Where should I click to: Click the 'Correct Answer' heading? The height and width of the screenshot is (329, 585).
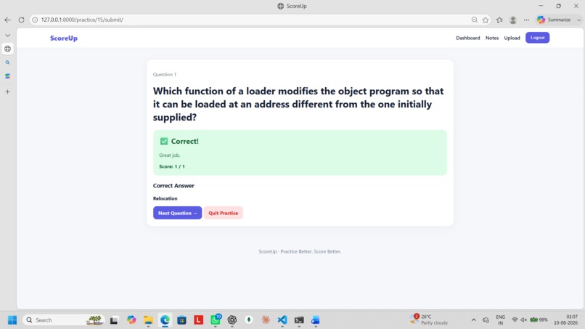(x=173, y=186)
